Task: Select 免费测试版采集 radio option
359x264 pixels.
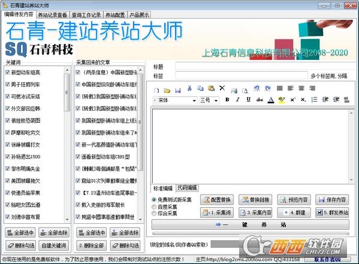Action: coord(154,200)
